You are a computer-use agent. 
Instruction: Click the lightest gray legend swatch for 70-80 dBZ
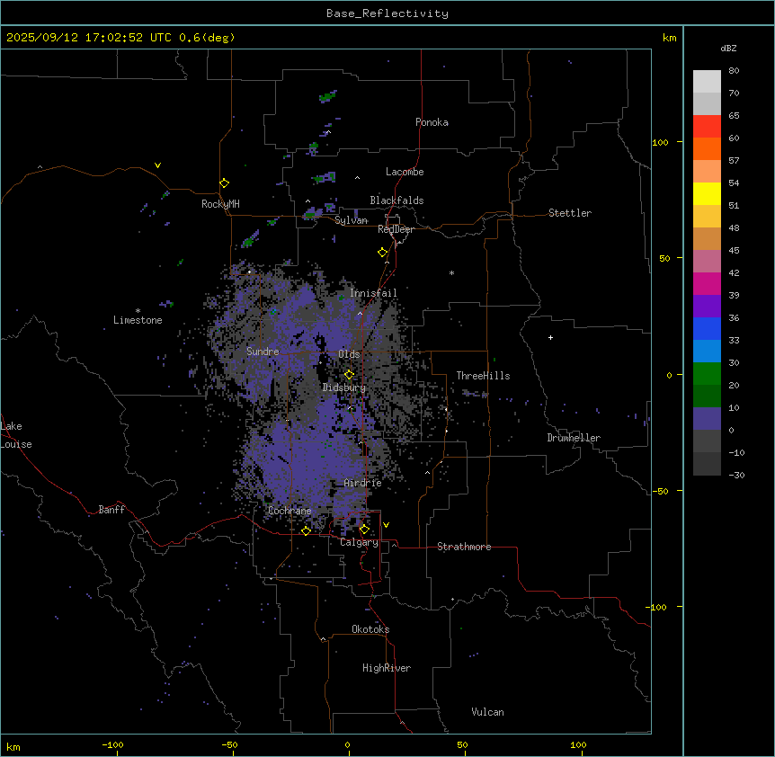click(707, 82)
